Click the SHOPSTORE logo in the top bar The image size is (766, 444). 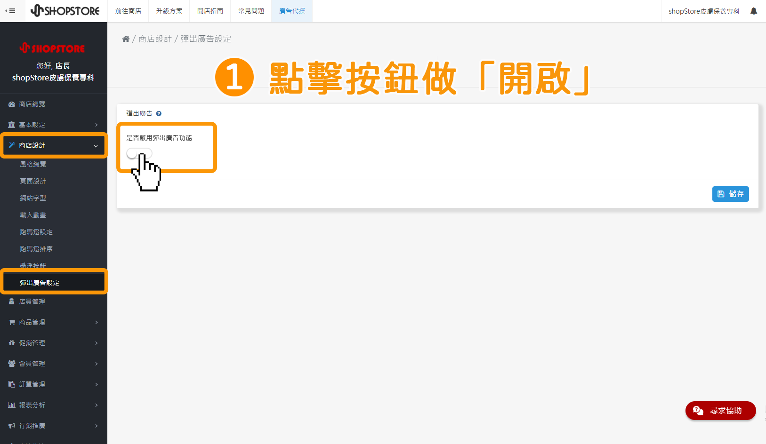[65, 11]
